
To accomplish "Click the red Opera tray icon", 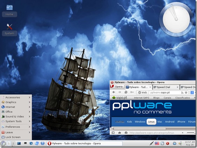I will (168, 143).
